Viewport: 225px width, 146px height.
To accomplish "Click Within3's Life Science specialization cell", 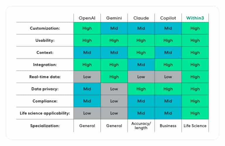I will [195, 126].
